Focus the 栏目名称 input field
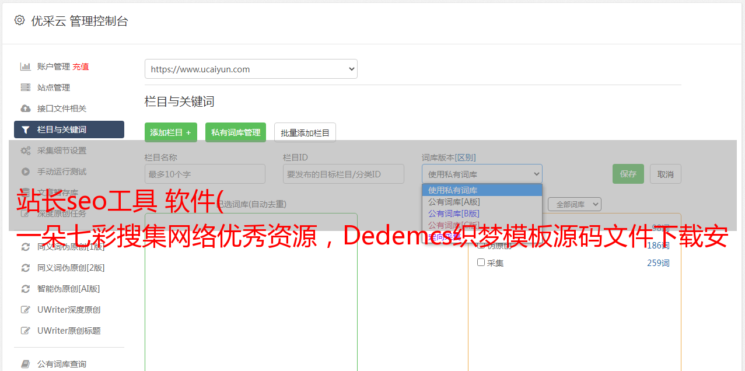 tap(205, 174)
